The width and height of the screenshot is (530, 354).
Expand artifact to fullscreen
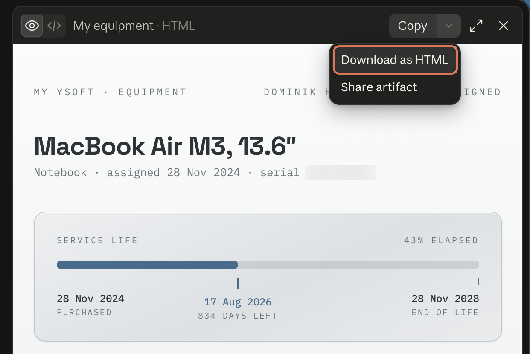pos(476,26)
